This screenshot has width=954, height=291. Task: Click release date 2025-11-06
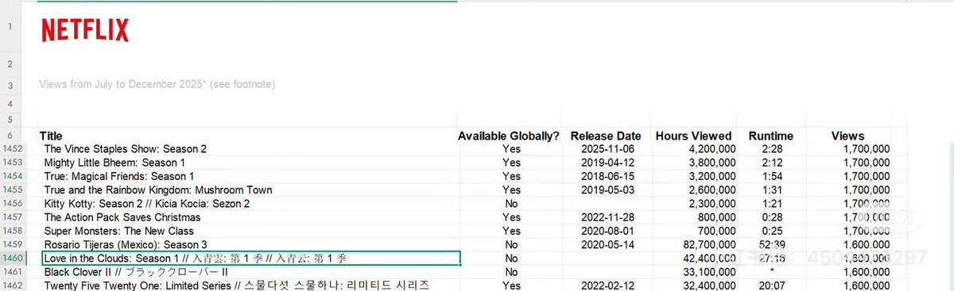pos(606,149)
